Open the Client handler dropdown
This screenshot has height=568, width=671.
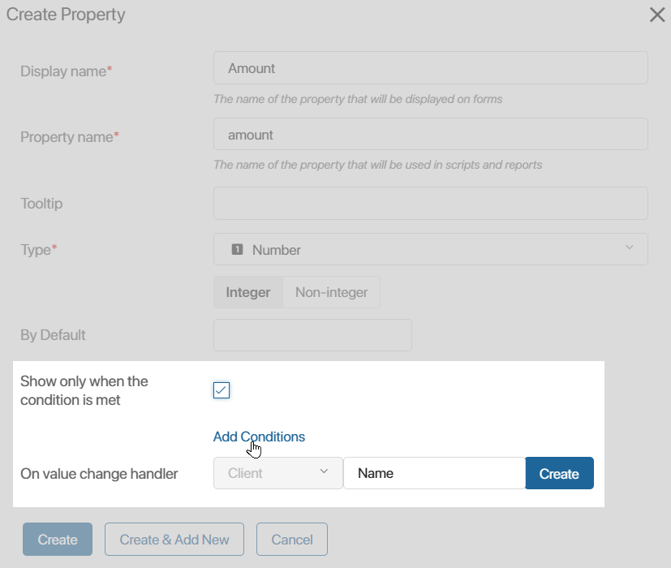278,473
